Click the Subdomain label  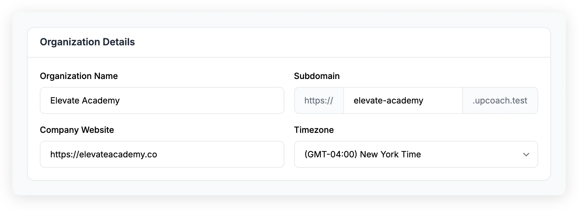317,76
